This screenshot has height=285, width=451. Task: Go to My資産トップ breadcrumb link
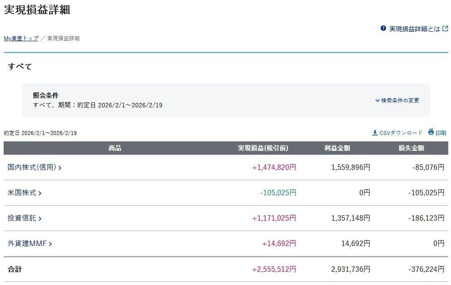click(21, 39)
